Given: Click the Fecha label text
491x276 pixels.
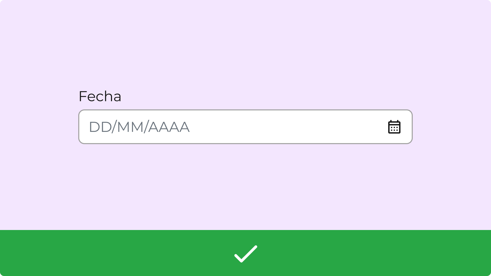Looking at the screenshot, I should pos(100,96).
